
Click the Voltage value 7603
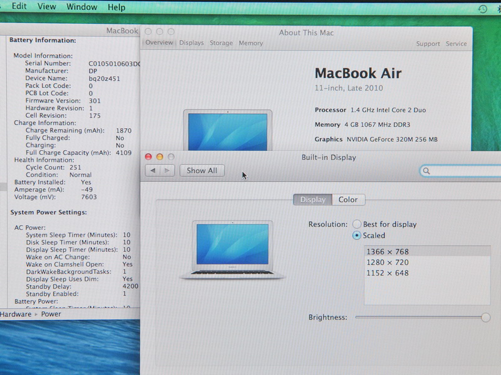click(89, 197)
